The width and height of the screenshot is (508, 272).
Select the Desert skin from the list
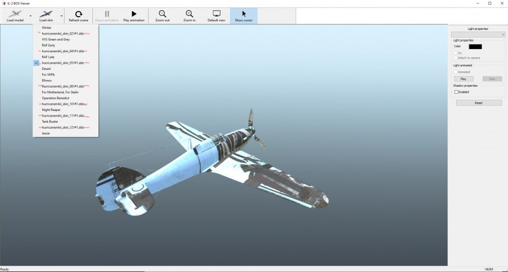(x=46, y=69)
